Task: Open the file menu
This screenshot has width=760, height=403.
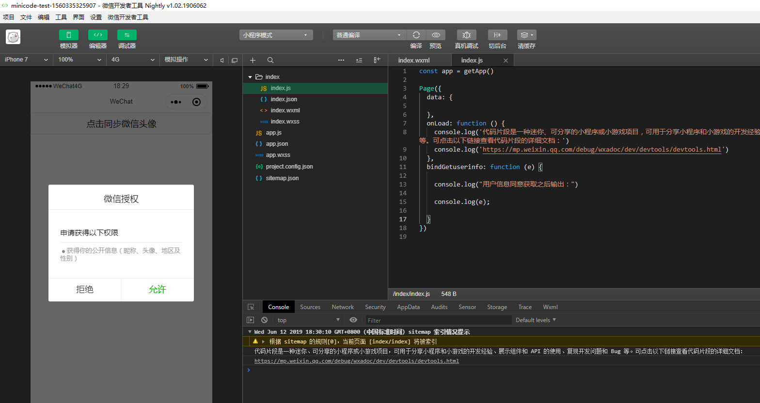Action: [26, 17]
